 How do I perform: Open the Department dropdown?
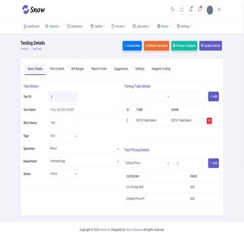(x=84, y=161)
